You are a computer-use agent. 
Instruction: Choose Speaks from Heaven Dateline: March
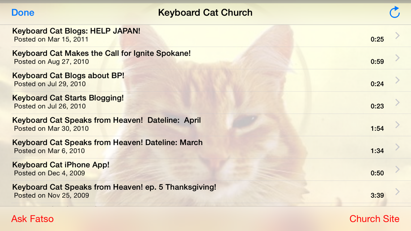coord(205,147)
